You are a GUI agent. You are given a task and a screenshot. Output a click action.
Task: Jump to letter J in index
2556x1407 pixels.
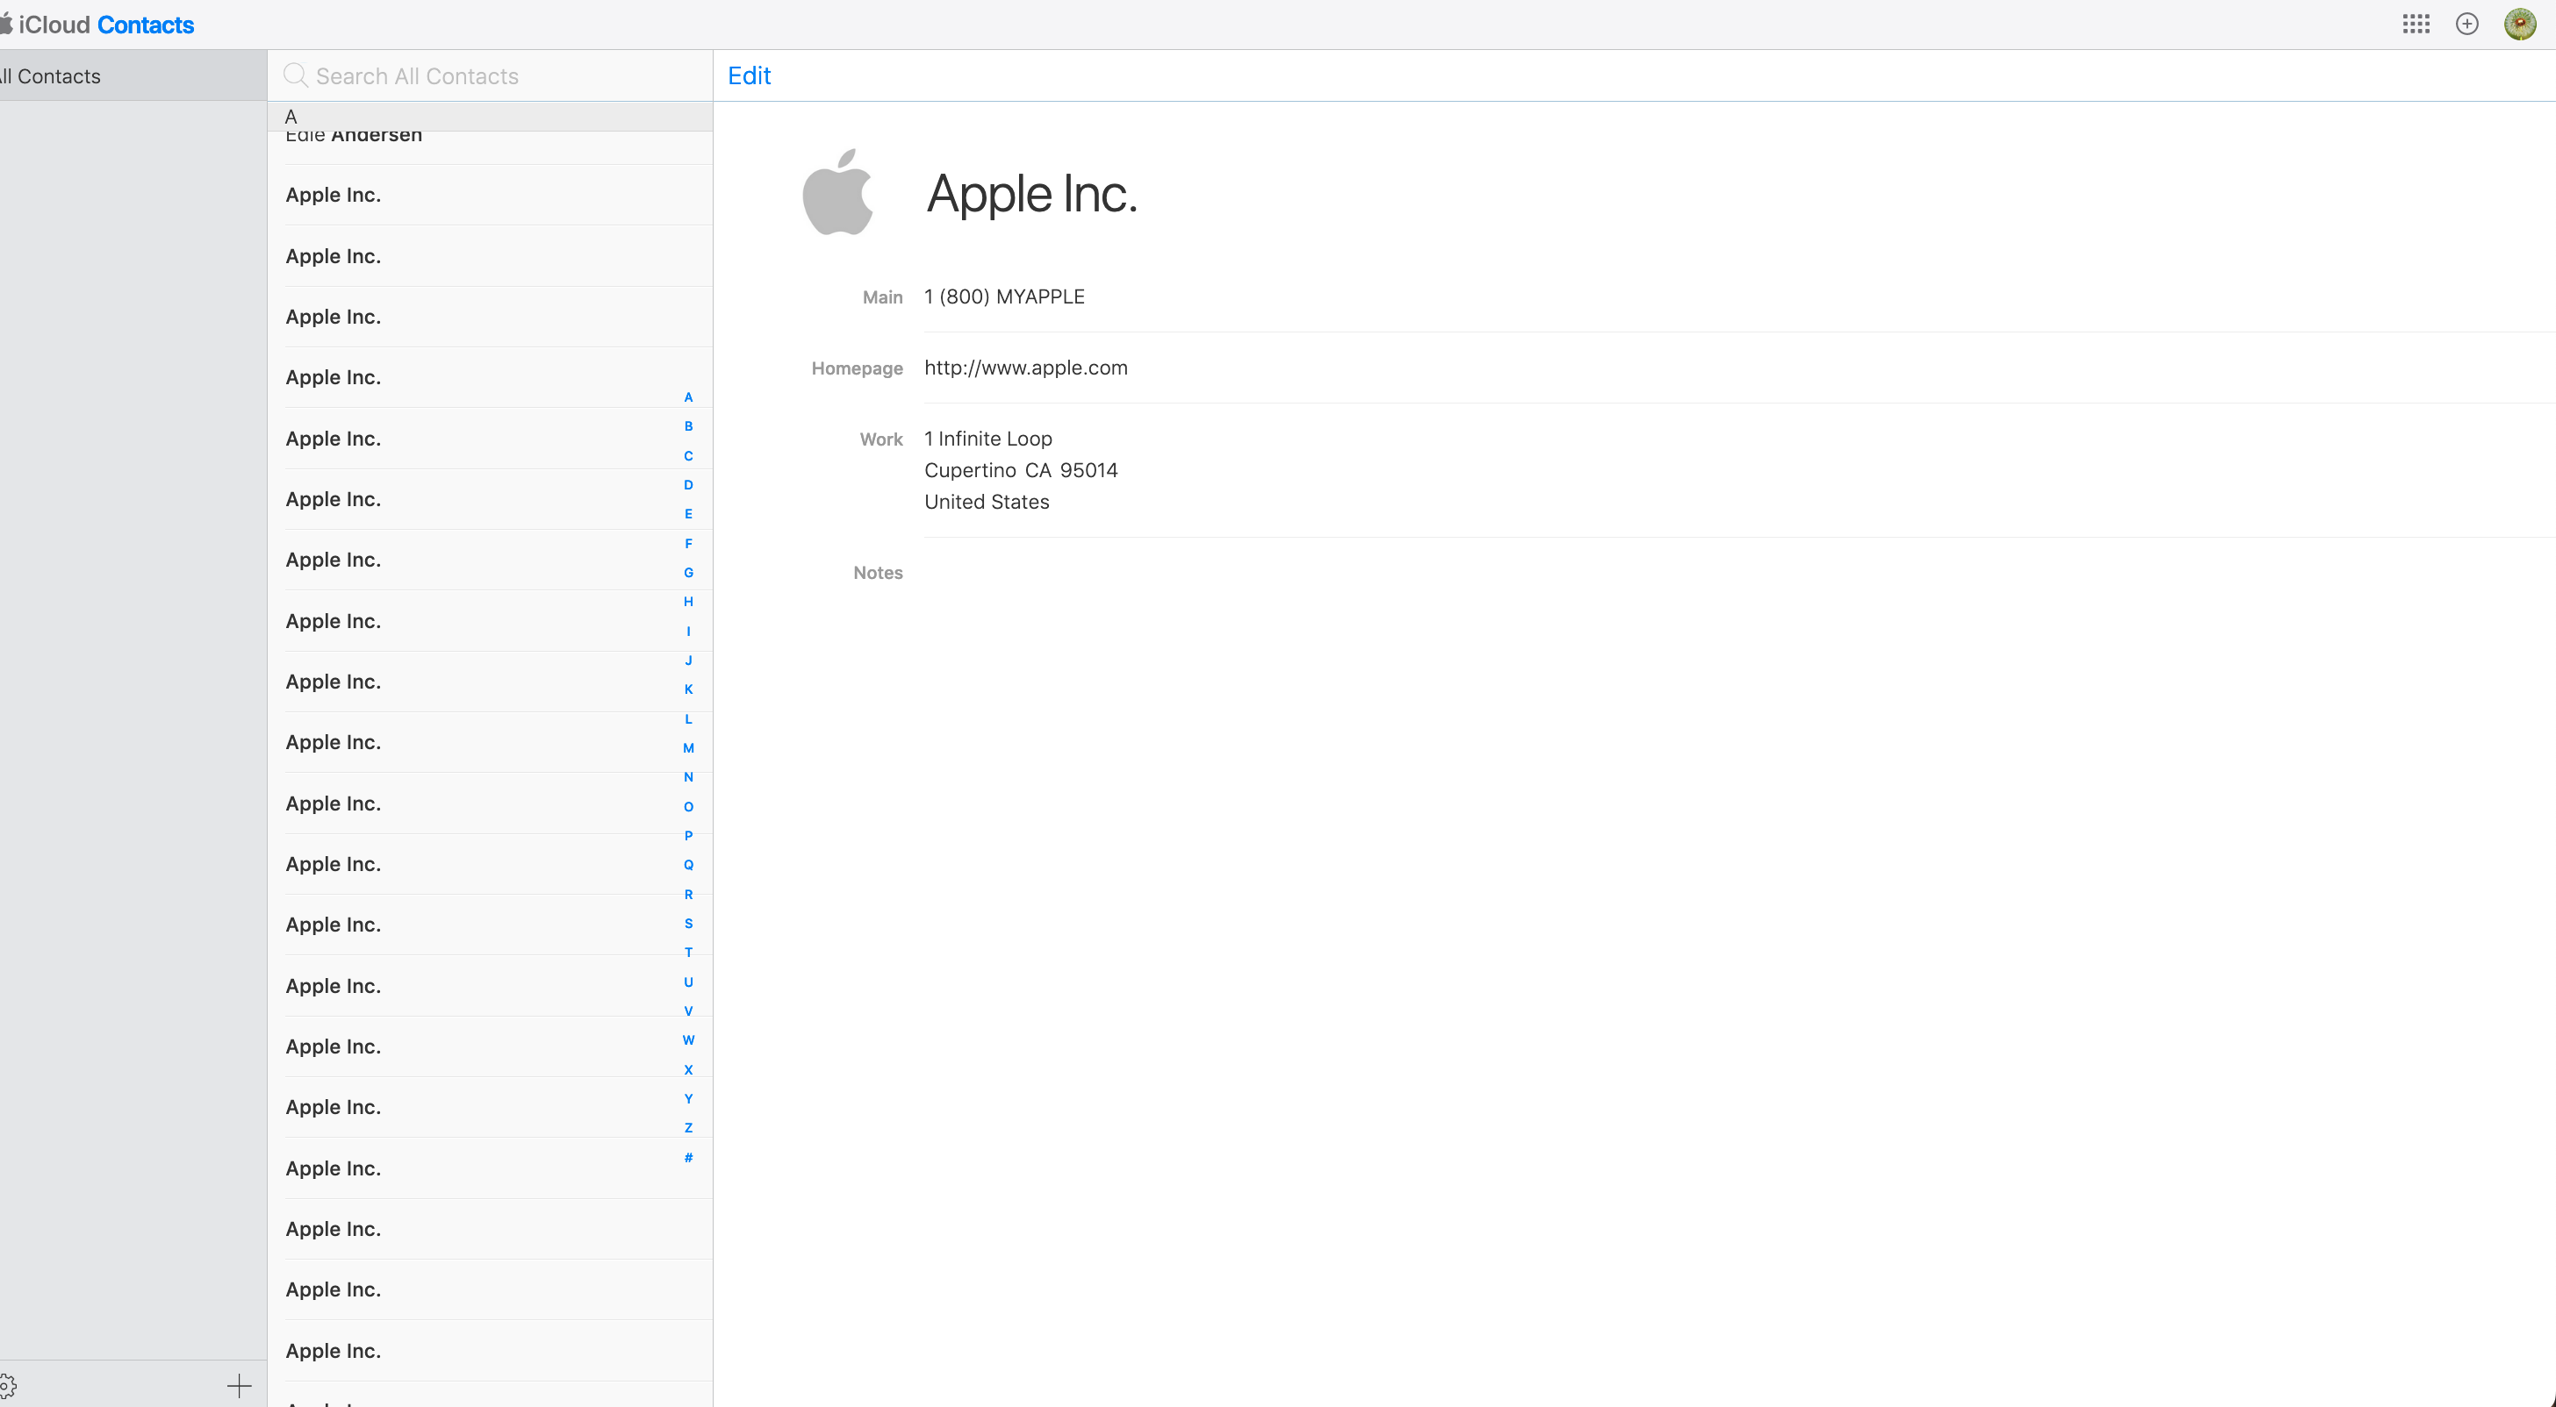tap(689, 661)
